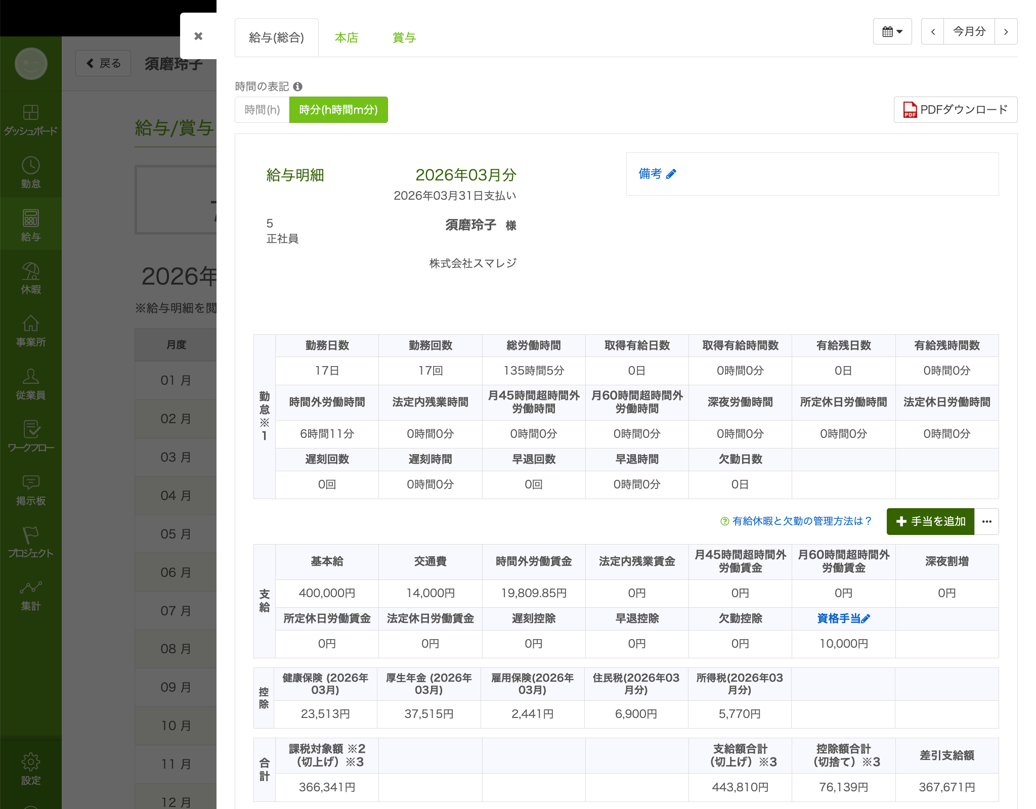The height and width of the screenshot is (809, 1036).
Task: Edit the 備考 remarks with pencil icon
Action: click(x=671, y=174)
